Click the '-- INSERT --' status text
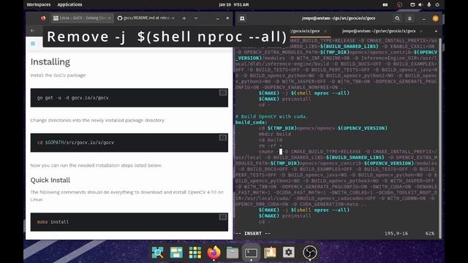Viewport: 468px width, 263px height. (x=253, y=234)
